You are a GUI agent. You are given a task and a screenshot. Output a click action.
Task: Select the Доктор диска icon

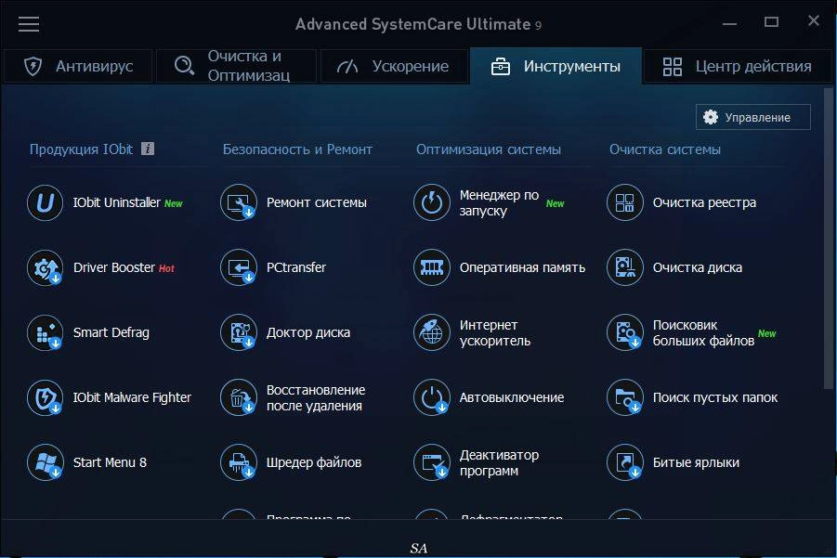[239, 332]
